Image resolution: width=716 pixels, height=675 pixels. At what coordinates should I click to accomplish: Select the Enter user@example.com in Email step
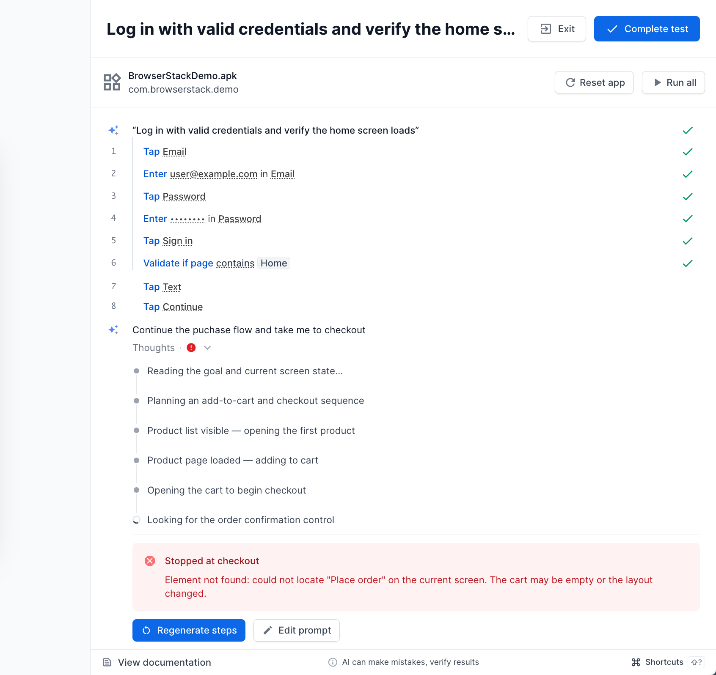(219, 174)
